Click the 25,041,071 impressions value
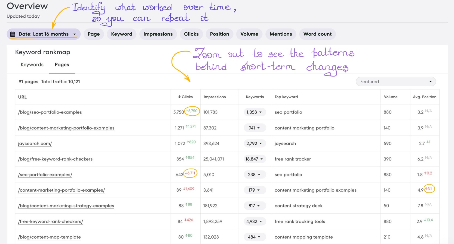Screen dimensions: 454x244 click(x=214, y=159)
